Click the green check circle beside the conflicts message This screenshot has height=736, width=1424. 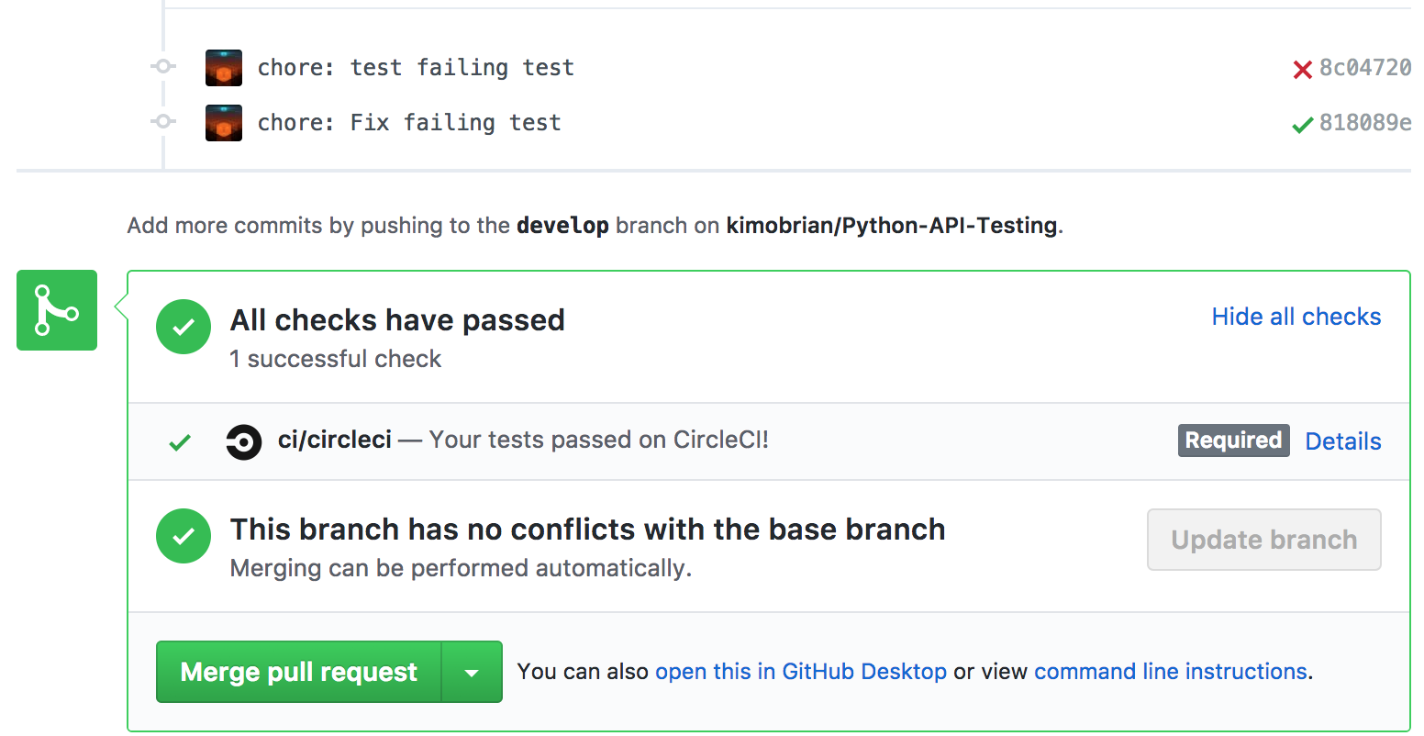pos(184,536)
